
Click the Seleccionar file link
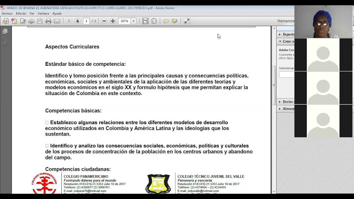tap(287, 68)
